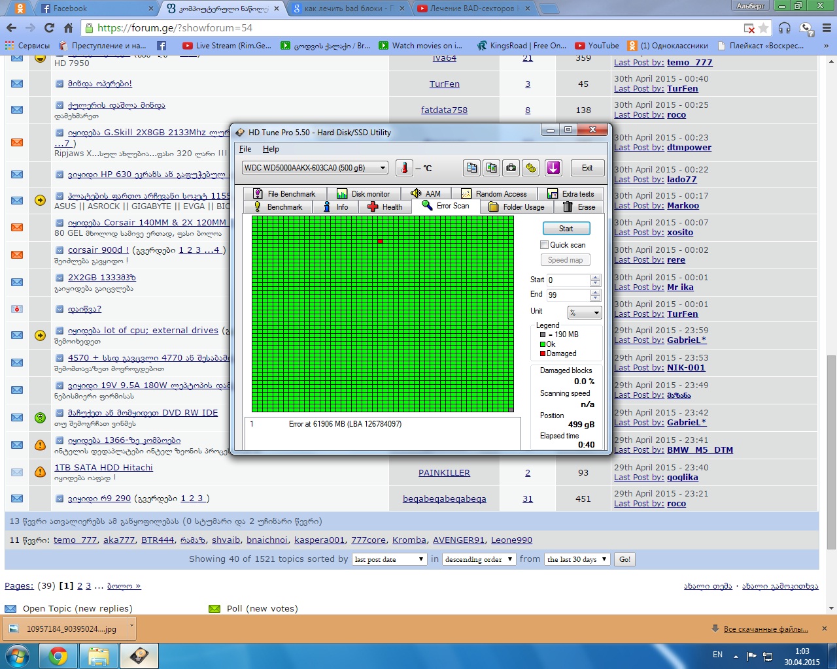Open the File menu in HD Tune
The image size is (837, 669).
coord(245,149)
